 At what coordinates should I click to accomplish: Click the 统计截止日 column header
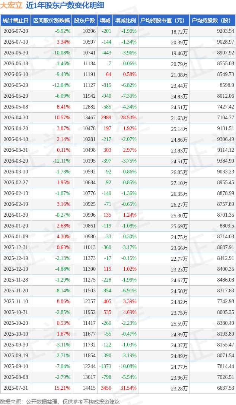point(16,21)
